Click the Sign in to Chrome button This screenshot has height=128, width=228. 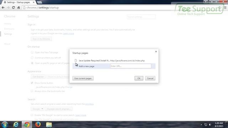41,39
